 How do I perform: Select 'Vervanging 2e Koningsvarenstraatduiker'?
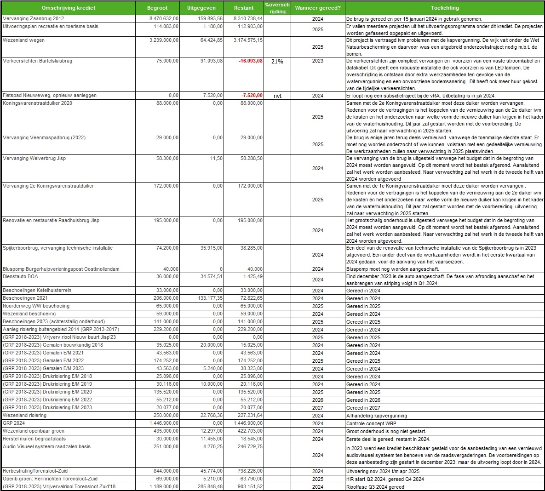coord(48,186)
